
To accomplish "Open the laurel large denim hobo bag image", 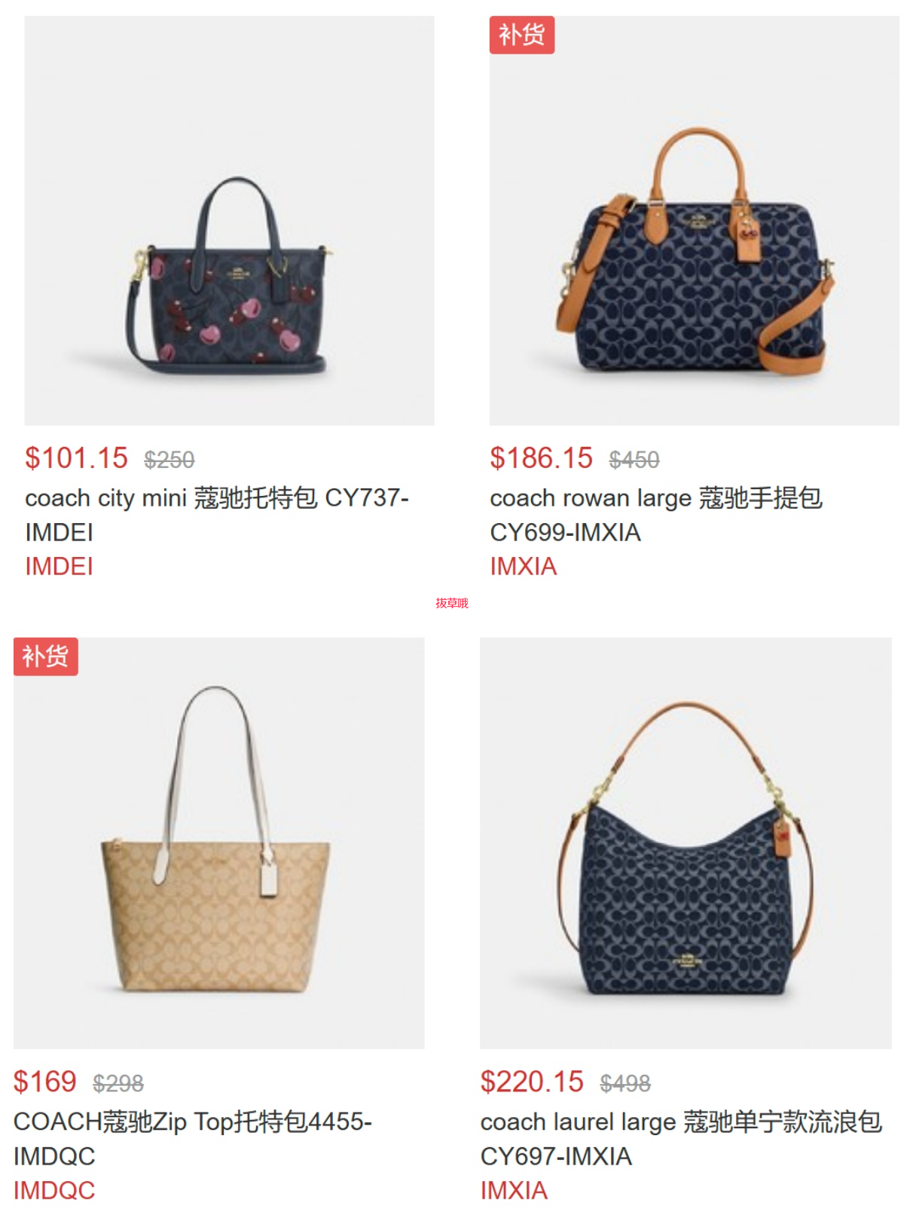I will [x=686, y=843].
